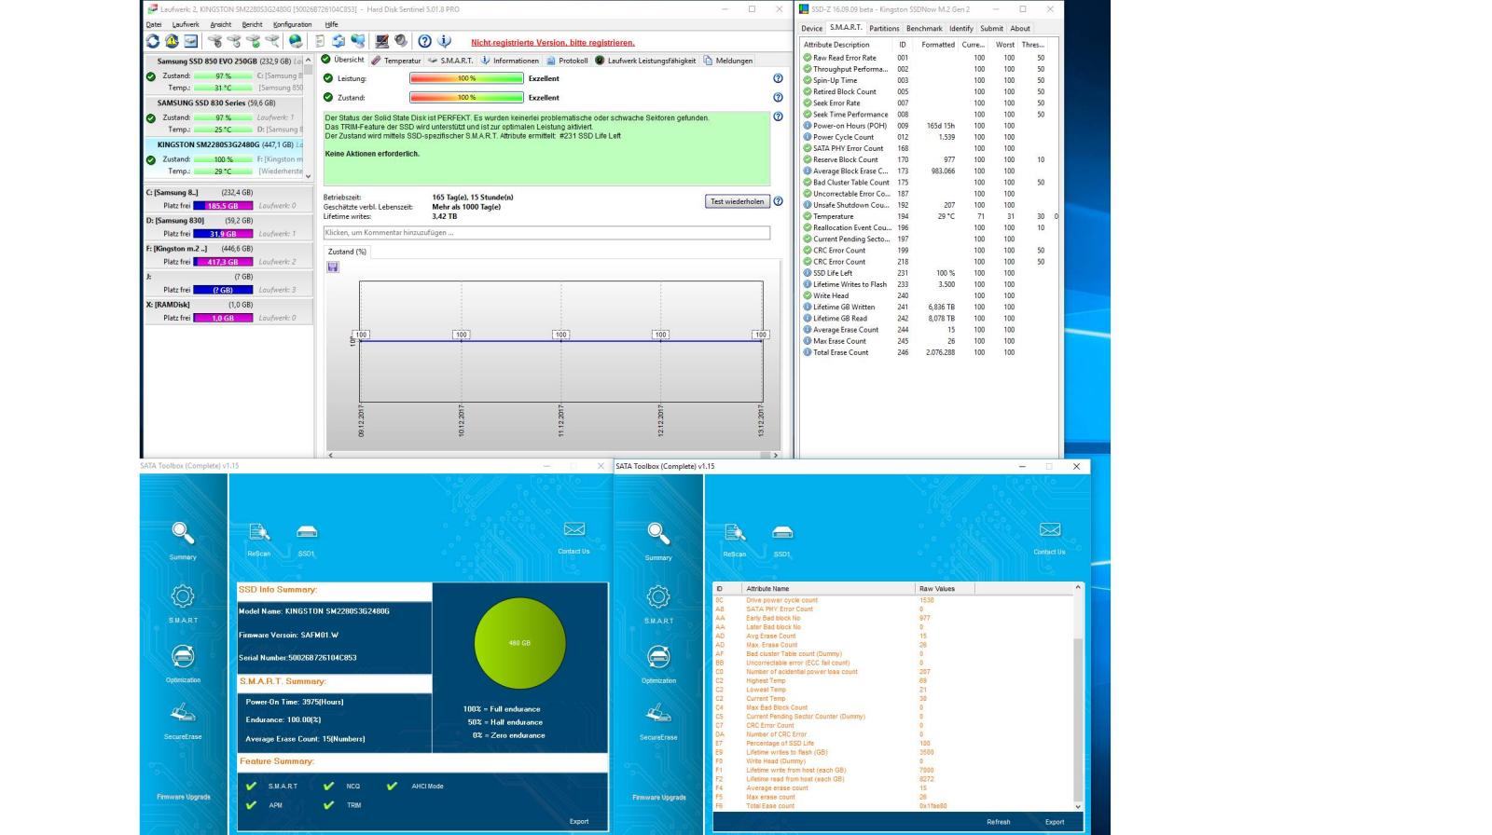Click Contact Us envelope in right SATA Toolbox
This screenshot has height=835, width=1492.
coord(1049,537)
